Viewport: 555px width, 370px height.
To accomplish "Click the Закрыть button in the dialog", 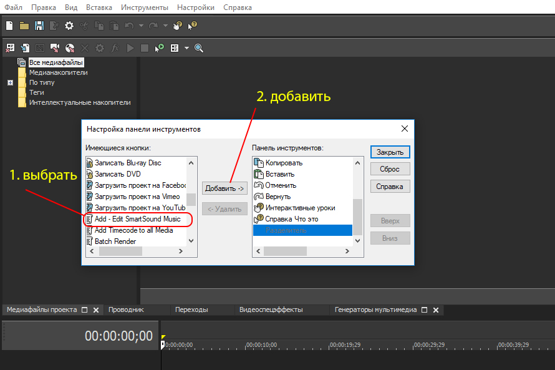I will (390, 152).
